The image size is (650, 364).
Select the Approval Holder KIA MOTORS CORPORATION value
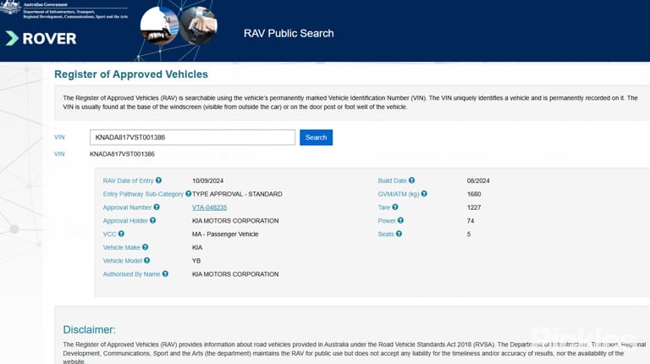tap(235, 221)
